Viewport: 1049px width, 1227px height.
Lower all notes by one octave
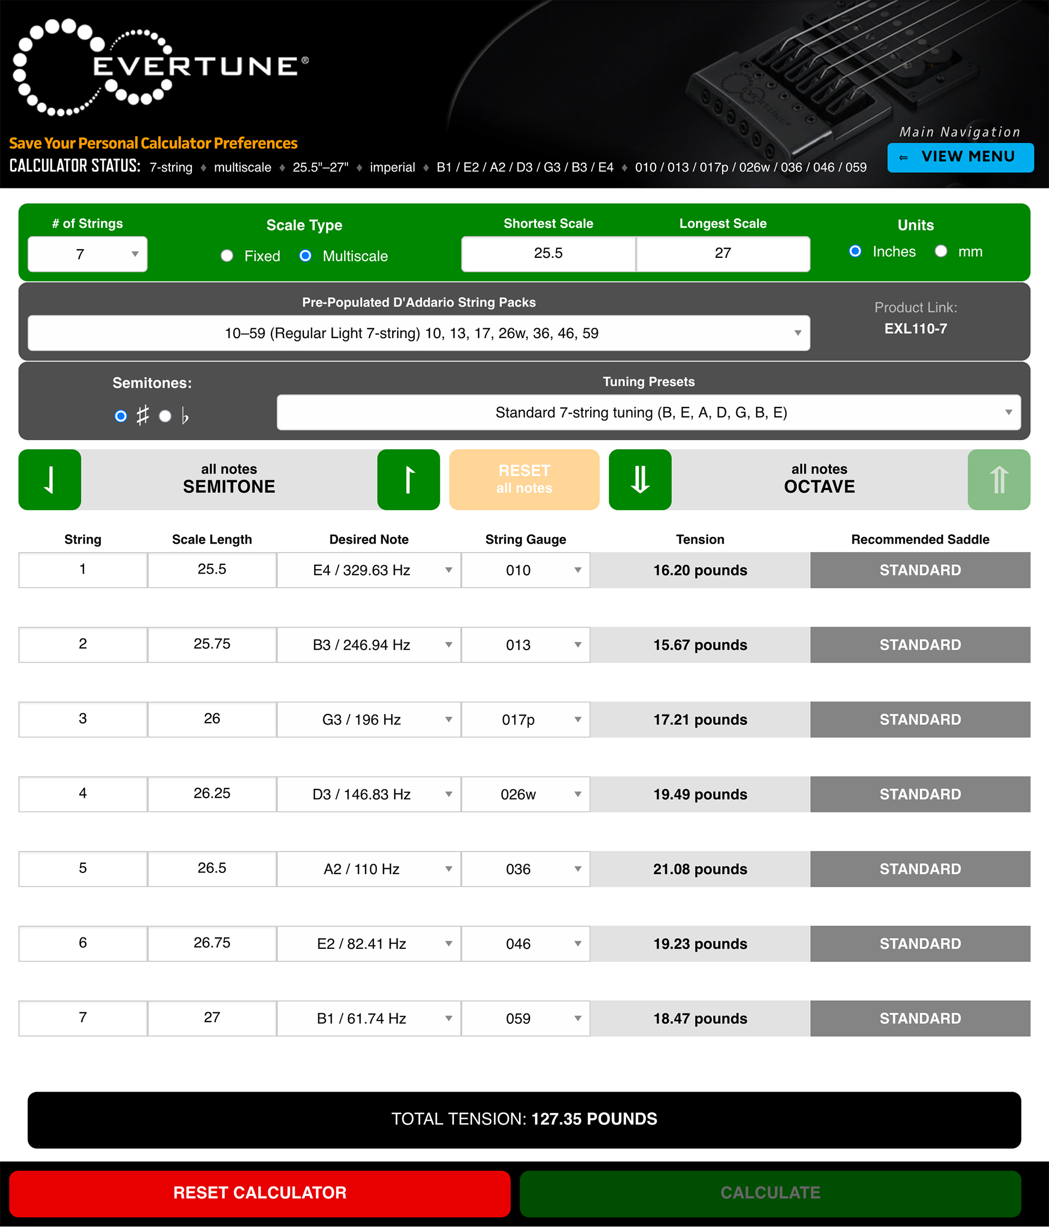click(x=640, y=480)
